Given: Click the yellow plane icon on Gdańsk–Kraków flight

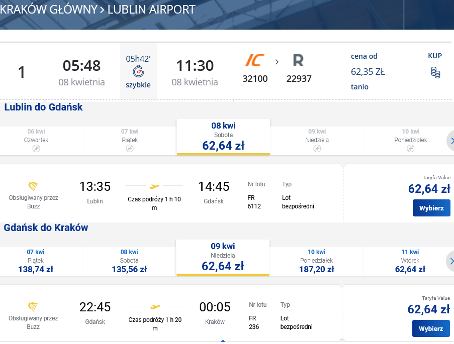Looking at the screenshot, I should point(155,307).
